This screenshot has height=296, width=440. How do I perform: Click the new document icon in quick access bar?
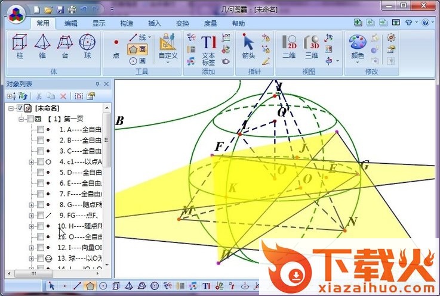(x=37, y=10)
